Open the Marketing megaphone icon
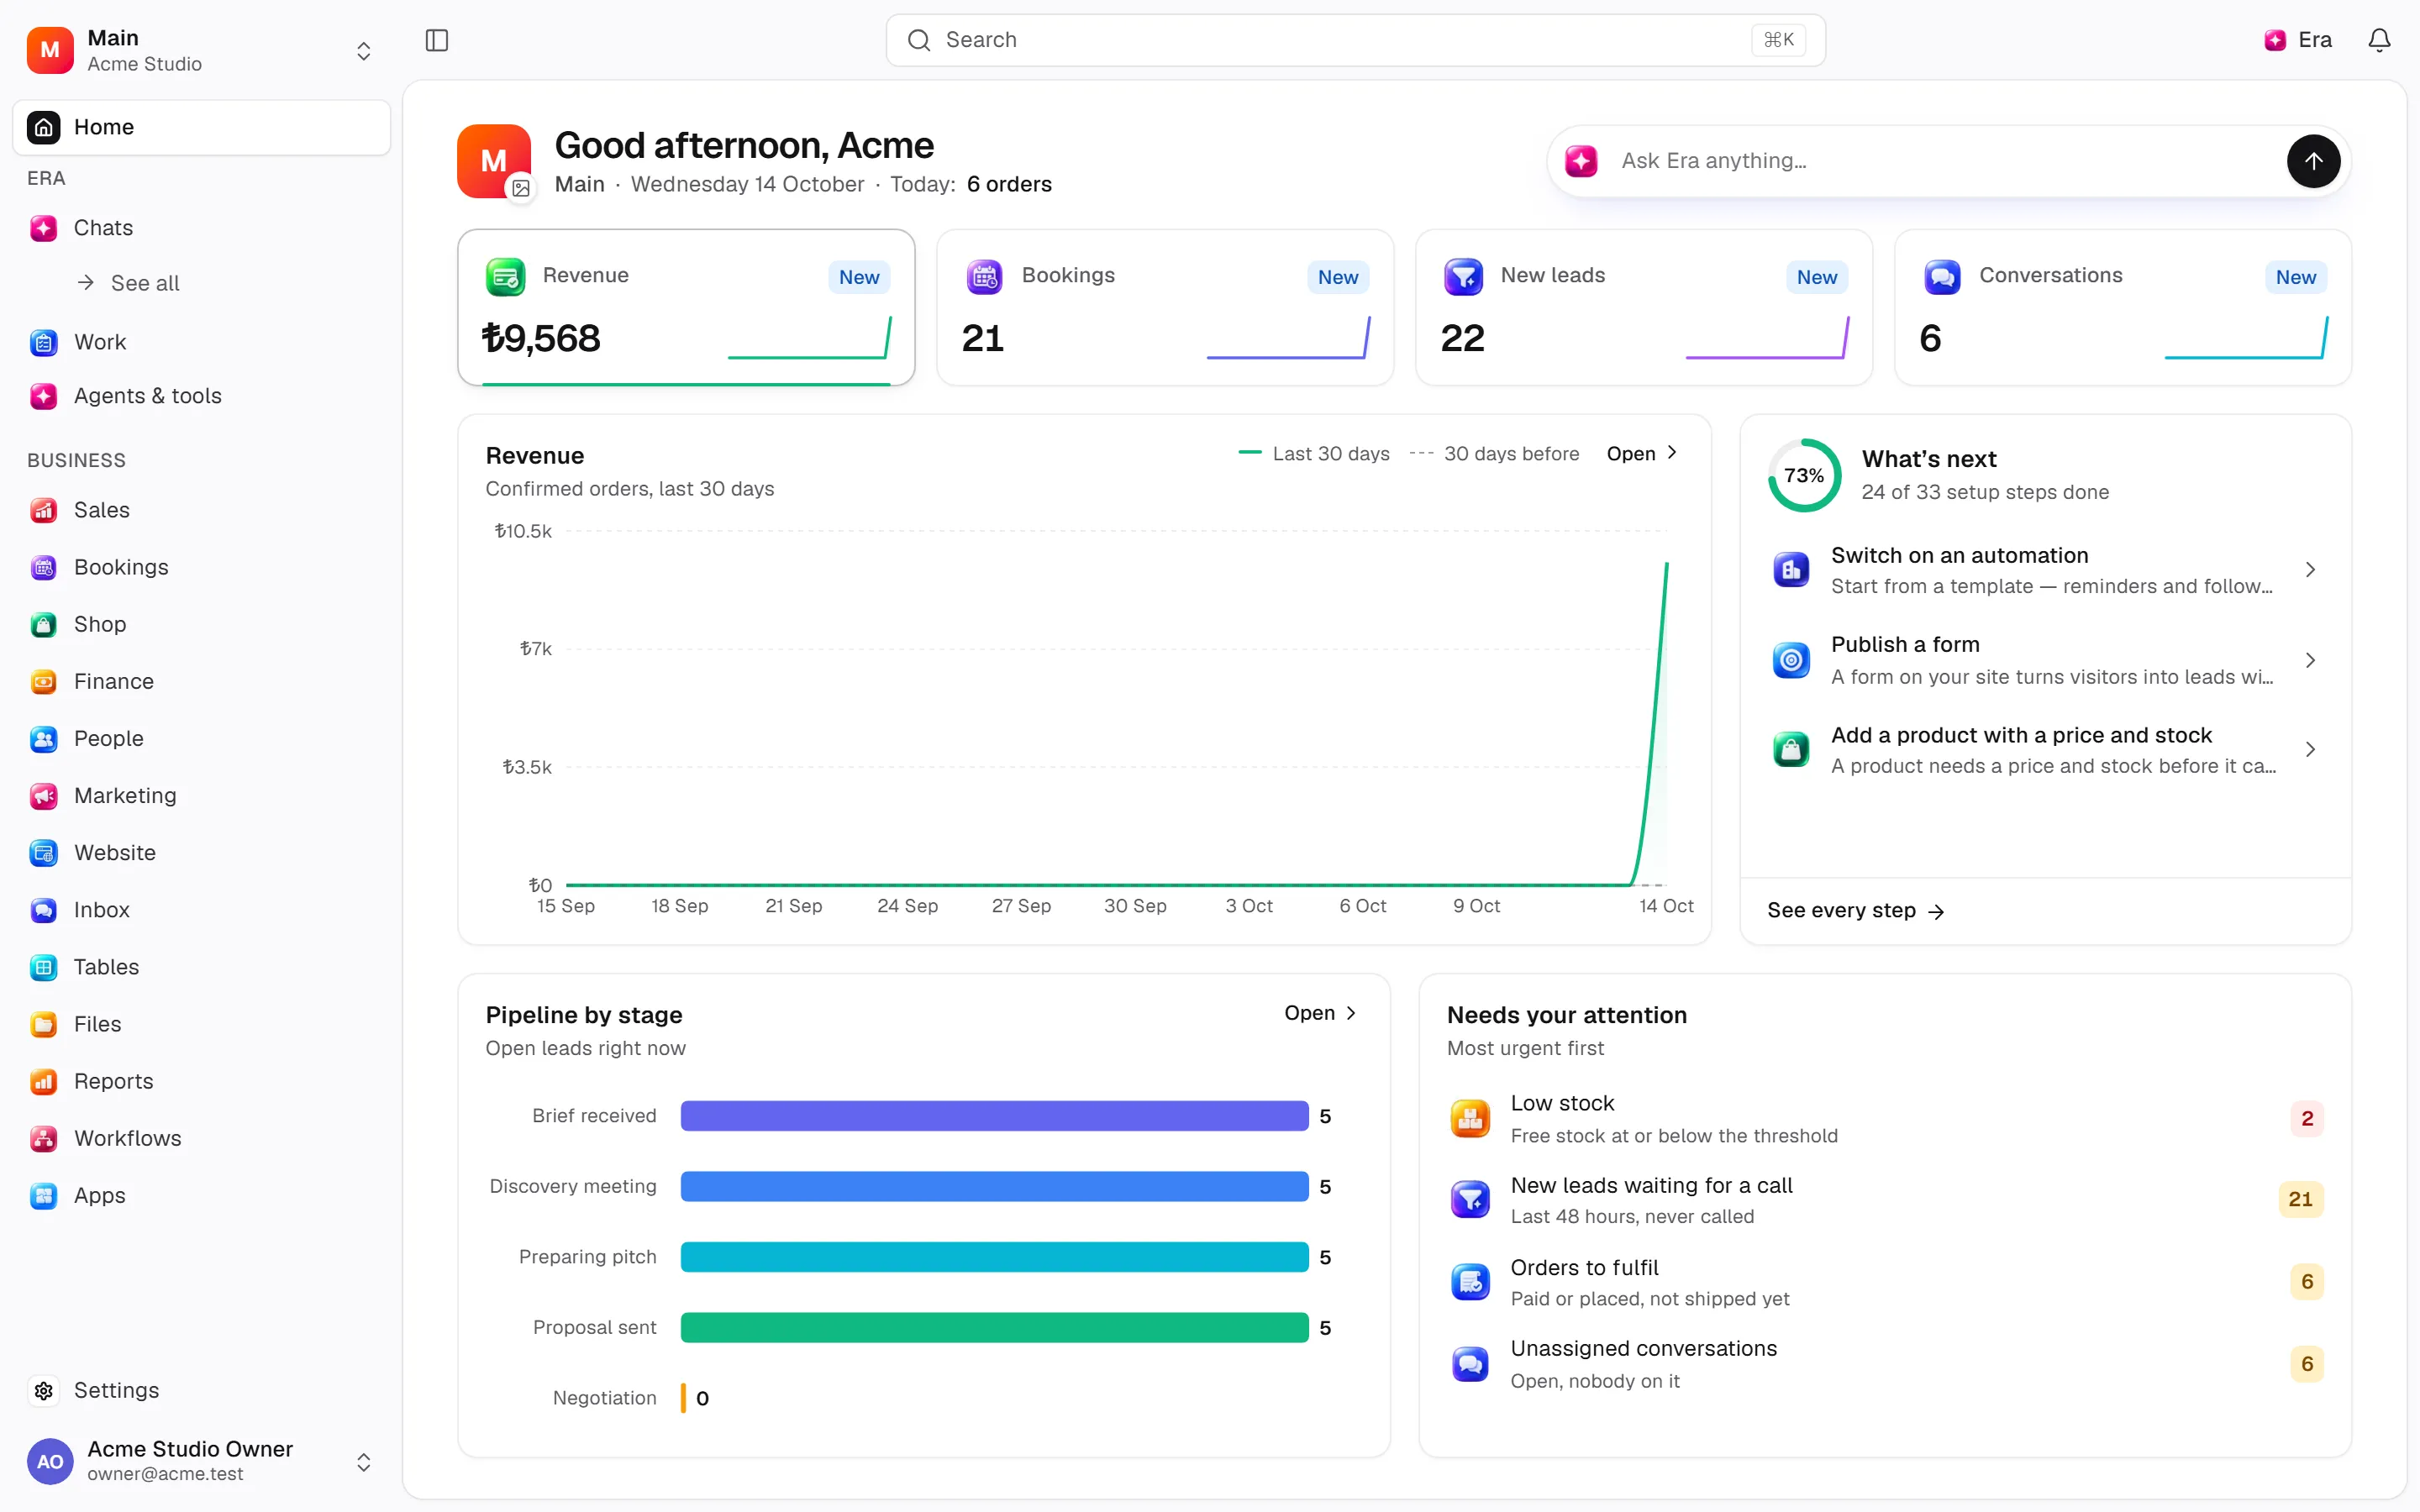Image resolution: width=2420 pixels, height=1512 pixels. click(43, 795)
